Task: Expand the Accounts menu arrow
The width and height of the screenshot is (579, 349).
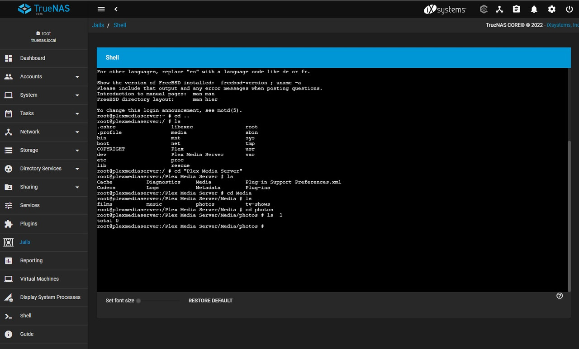Action: click(x=77, y=77)
